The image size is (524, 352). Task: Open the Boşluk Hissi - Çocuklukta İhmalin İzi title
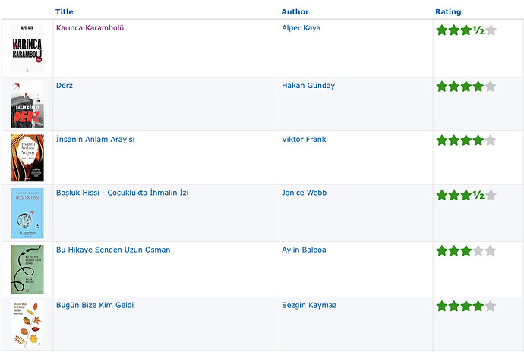[x=122, y=193]
